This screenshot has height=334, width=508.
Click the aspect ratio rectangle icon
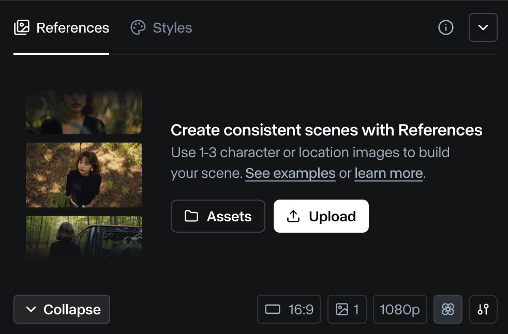[x=273, y=309]
